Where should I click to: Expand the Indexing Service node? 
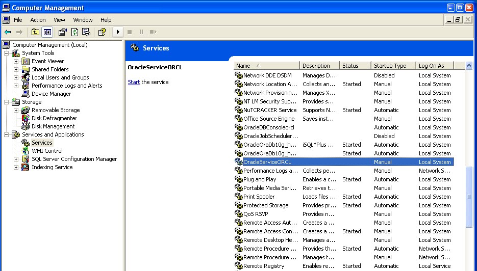coord(16,168)
